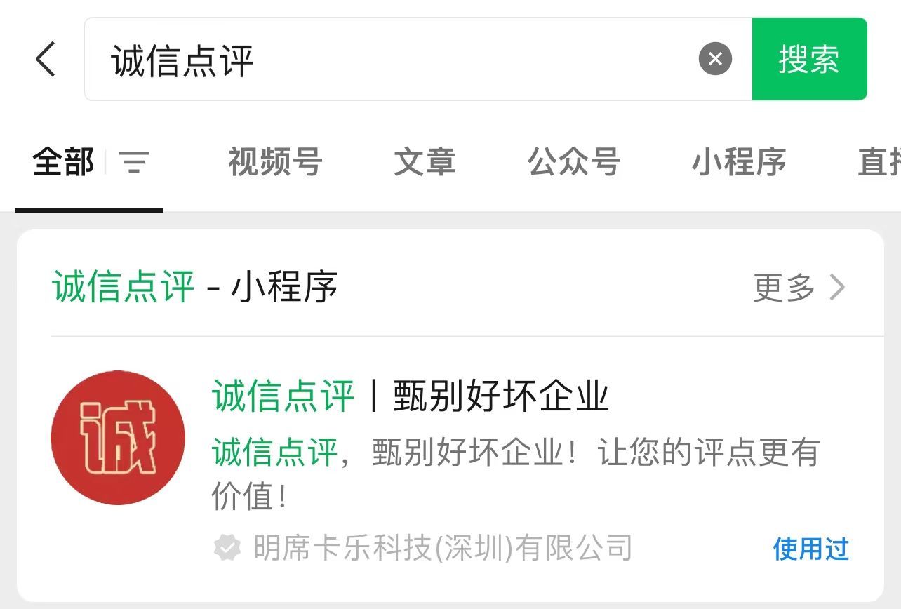This screenshot has height=609, width=901.
Task: Tap the verified badge icon by company name
Action: pos(227,548)
